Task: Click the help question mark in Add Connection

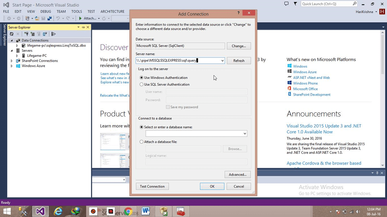Action: click(x=239, y=13)
